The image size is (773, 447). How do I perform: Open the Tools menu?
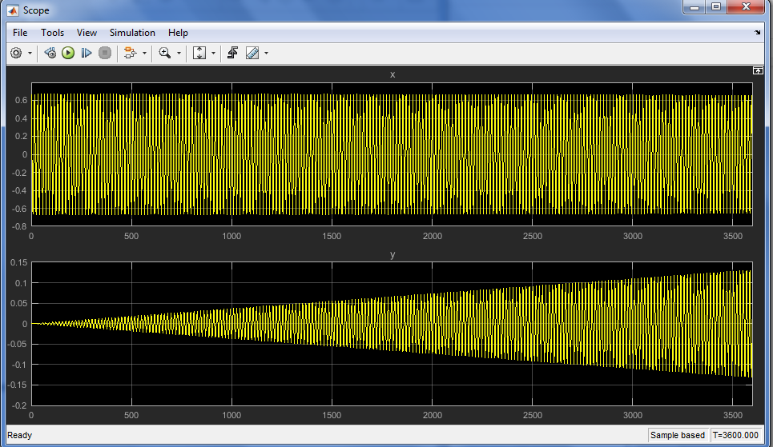click(x=52, y=33)
